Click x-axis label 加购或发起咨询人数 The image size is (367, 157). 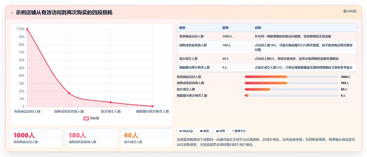click(69, 111)
